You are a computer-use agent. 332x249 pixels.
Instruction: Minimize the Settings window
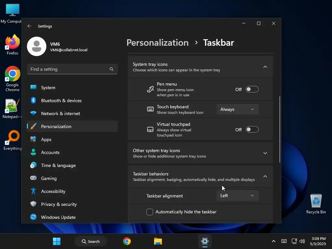click(x=244, y=23)
